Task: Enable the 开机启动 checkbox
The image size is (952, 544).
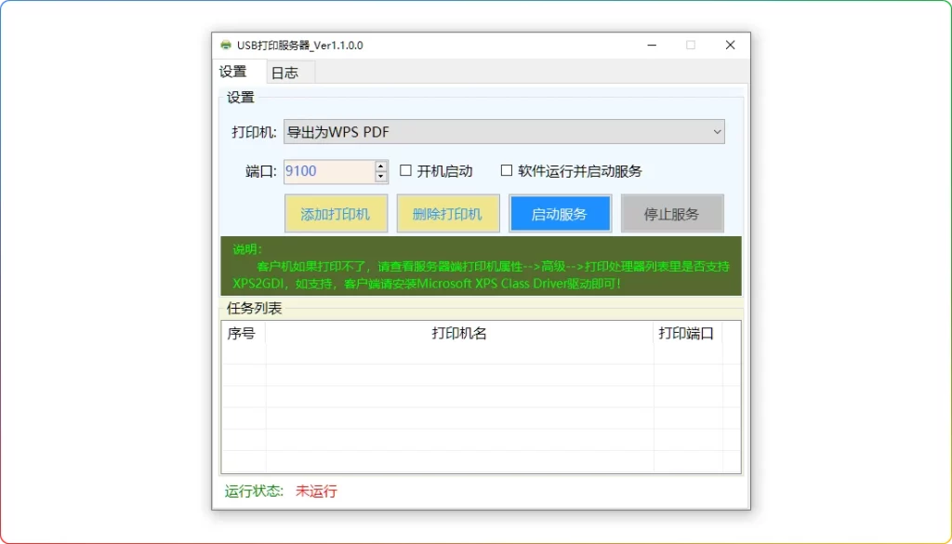Action: [x=406, y=170]
